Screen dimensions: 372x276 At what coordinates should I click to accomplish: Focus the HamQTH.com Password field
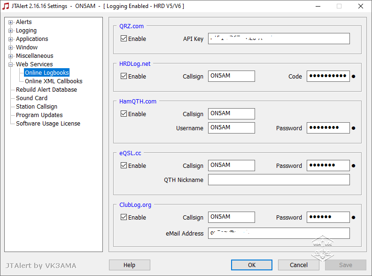click(328, 128)
